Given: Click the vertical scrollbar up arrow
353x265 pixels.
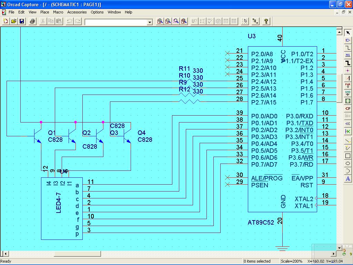Looking at the screenshot, I should [x=339, y=32].
